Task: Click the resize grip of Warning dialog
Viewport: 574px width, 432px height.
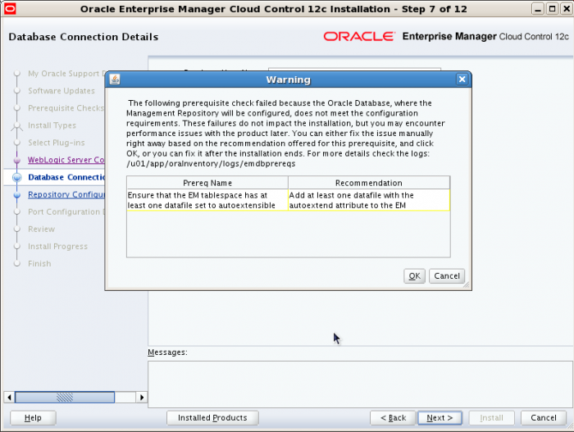Action: pyautogui.click(x=466, y=284)
